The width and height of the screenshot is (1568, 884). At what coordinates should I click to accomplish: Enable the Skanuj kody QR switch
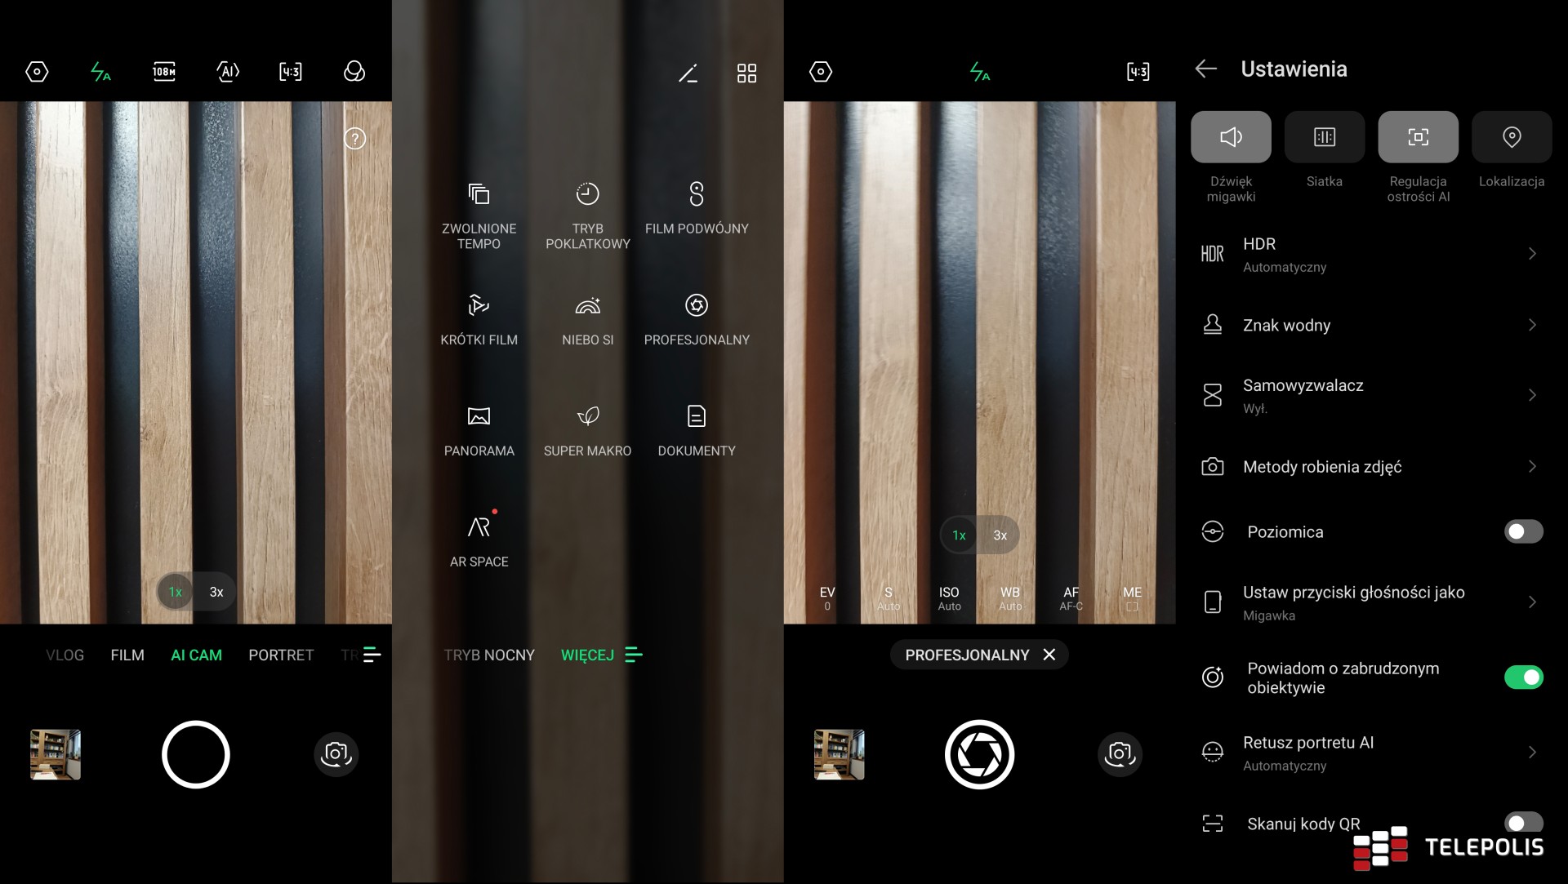[x=1522, y=824]
